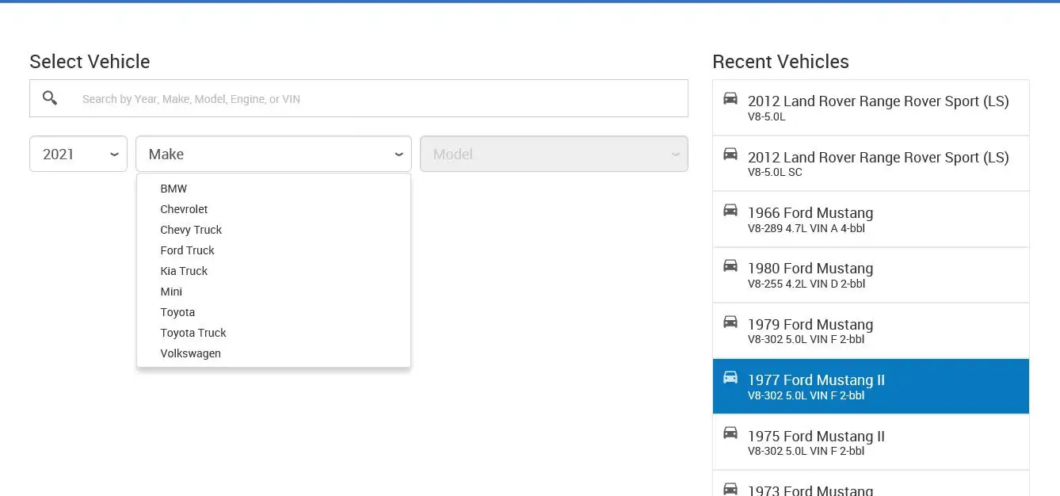Open the 2012 Range Rover Sport V8-5.0L vehicle
Viewport: 1060px width, 496px height.
pyautogui.click(x=871, y=108)
